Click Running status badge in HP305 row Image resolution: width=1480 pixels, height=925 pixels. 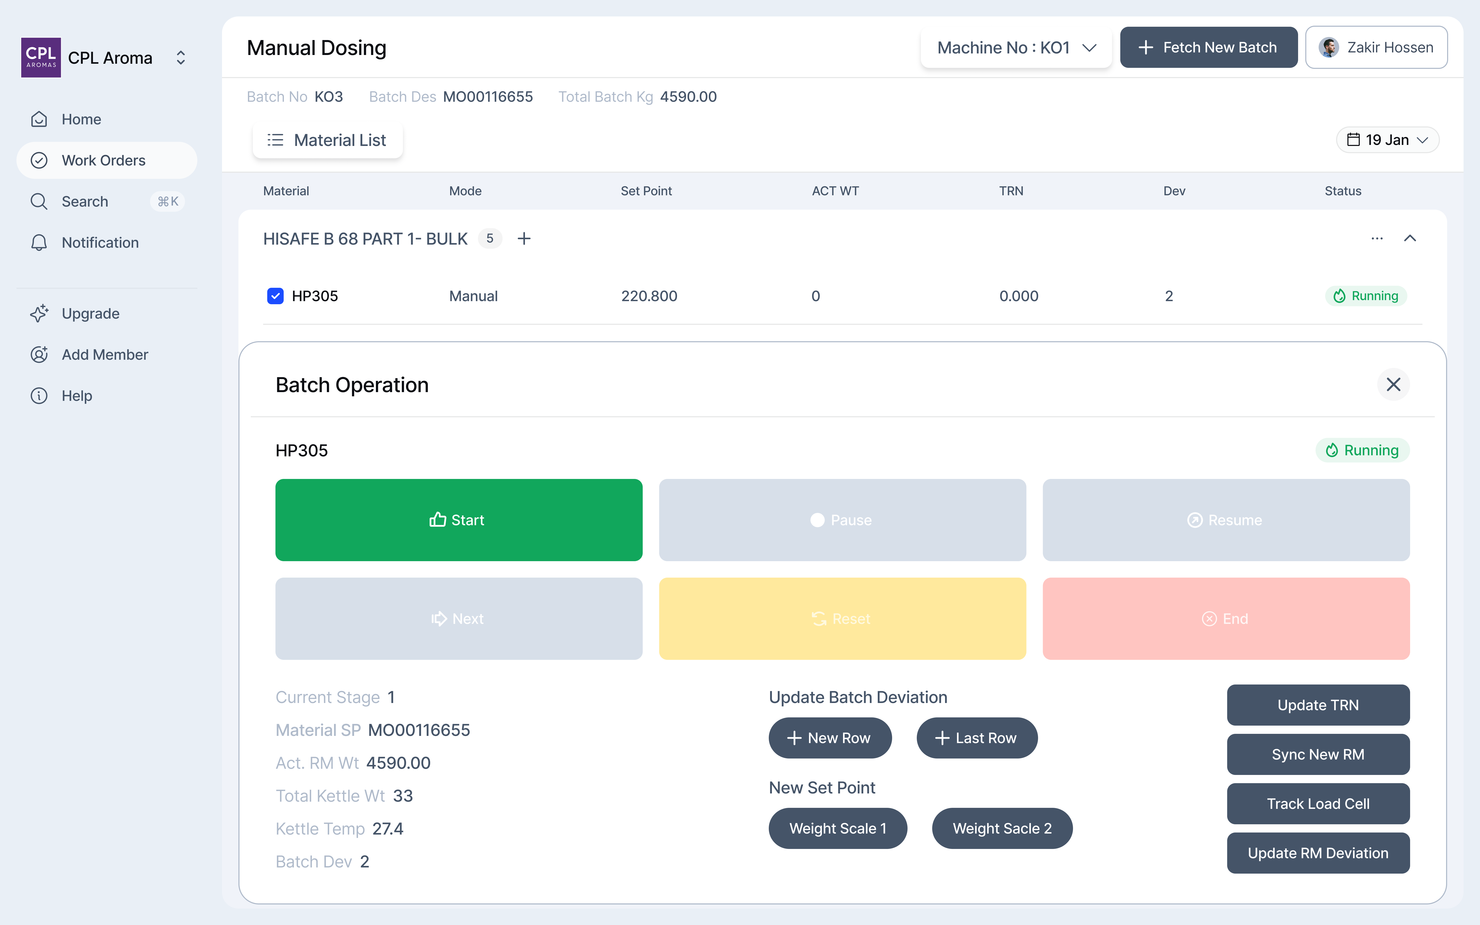point(1366,296)
